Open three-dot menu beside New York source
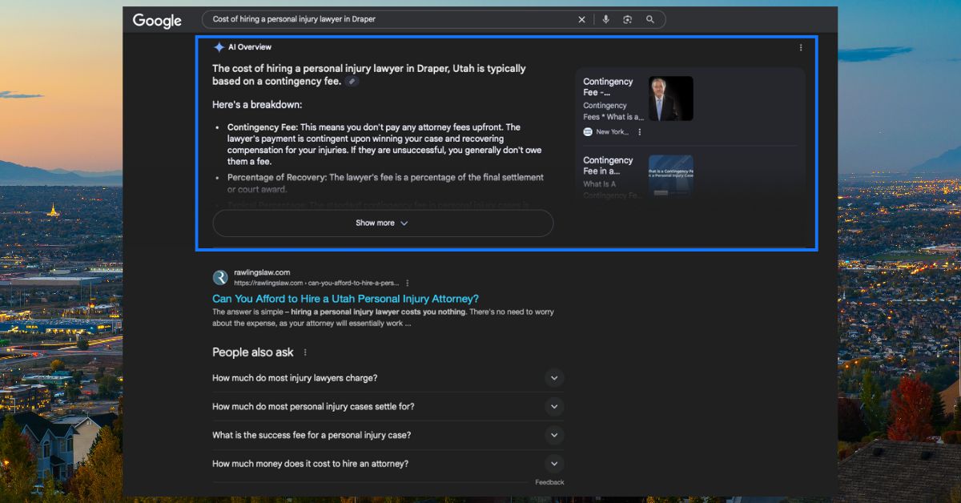Viewport: 961px width, 503px height. (639, 132)
